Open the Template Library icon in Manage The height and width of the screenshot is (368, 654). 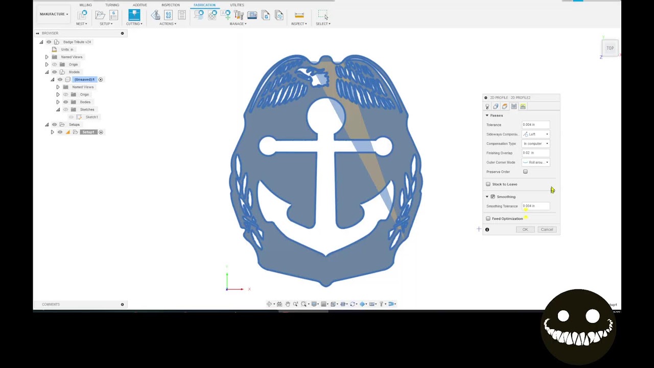click(x=279, y=15)
